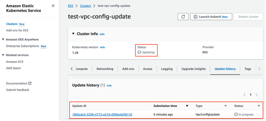
Task: Select the Update history tab
Action: coord(225,69)
